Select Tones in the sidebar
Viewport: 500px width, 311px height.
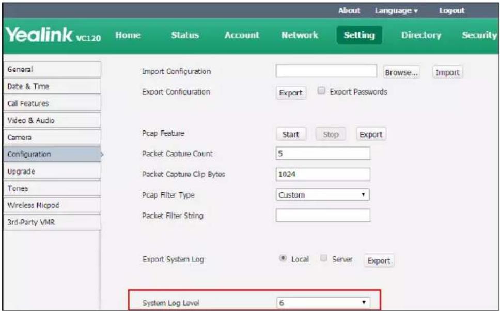(x=53, y=188)
